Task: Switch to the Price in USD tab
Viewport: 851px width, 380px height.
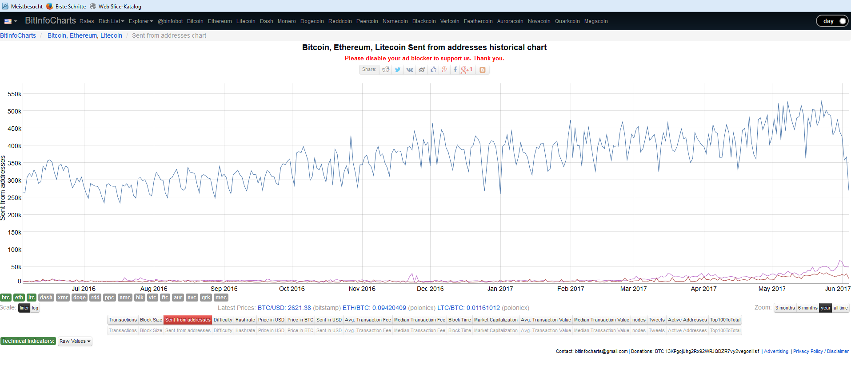Action: tap(271, 320)
